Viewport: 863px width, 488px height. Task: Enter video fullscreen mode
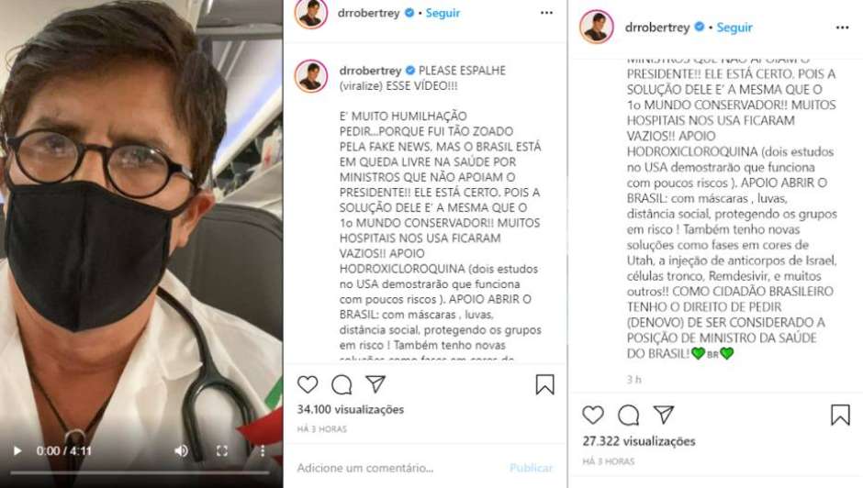click(x=222, y=451)
